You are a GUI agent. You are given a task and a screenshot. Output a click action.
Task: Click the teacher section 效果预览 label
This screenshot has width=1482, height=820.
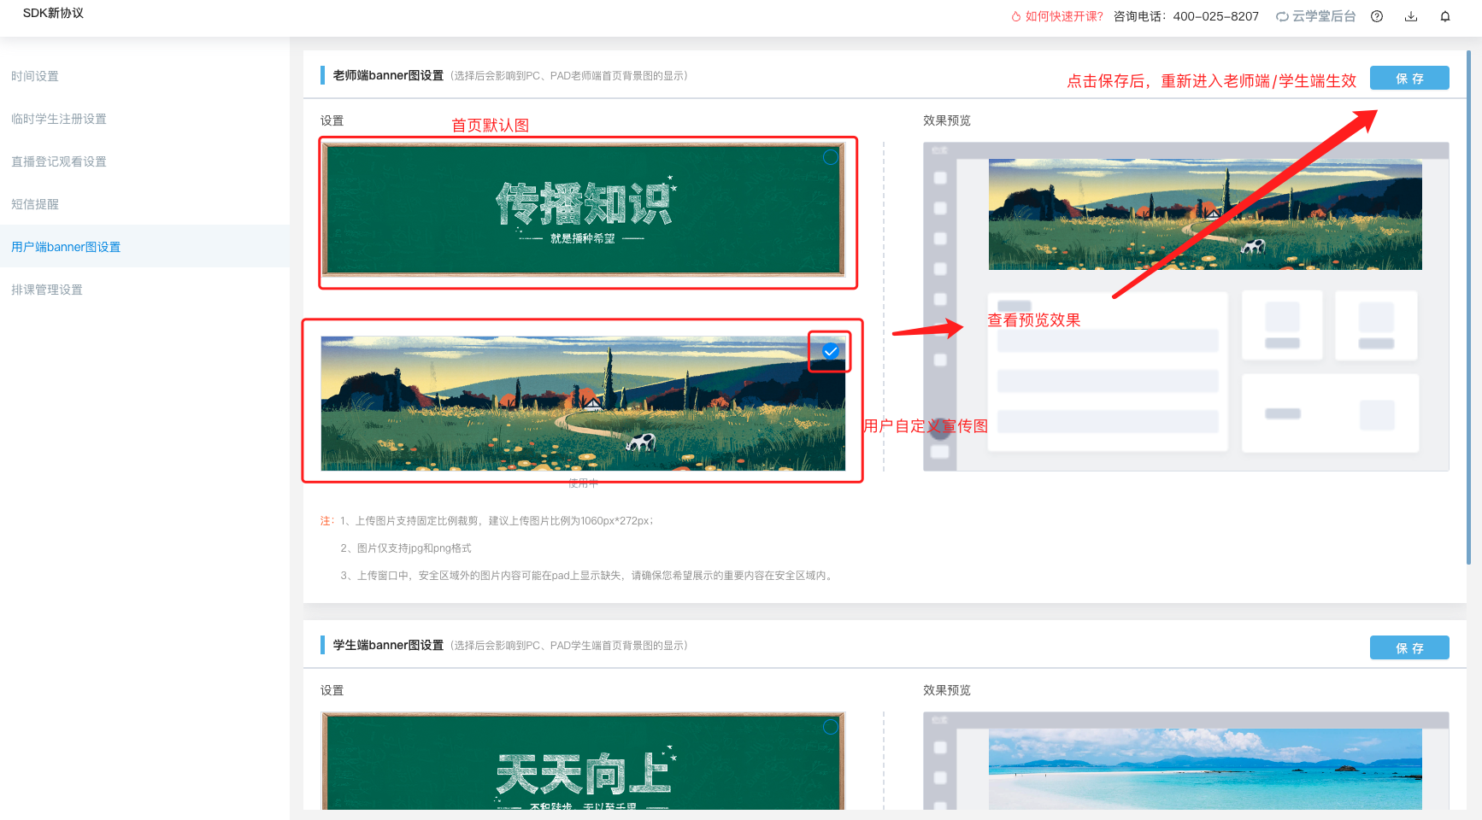947,120
